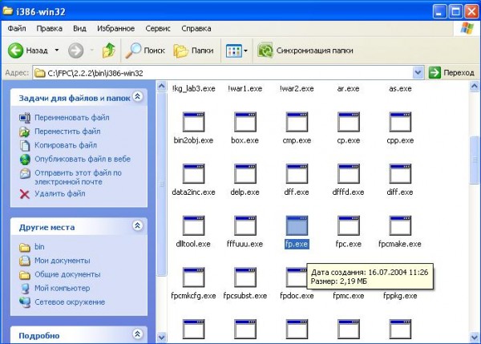Select the cmp.exe icon
The width and height of the screenshot is (481, 344).
click(297, 122)
